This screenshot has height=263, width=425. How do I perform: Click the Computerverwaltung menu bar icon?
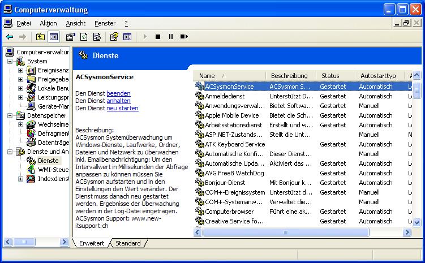coord(8,23)
